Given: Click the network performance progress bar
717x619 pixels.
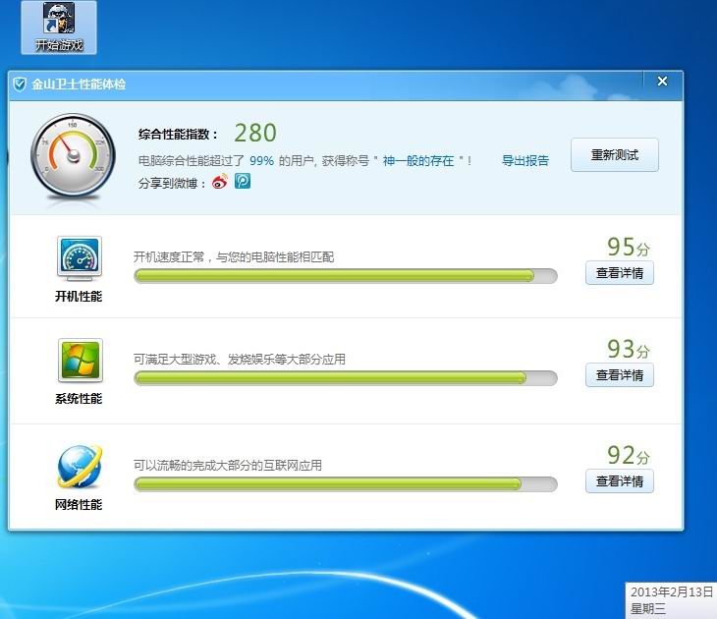Looking at the screenshot, I should pyautogui.click(x=345, y=484).
